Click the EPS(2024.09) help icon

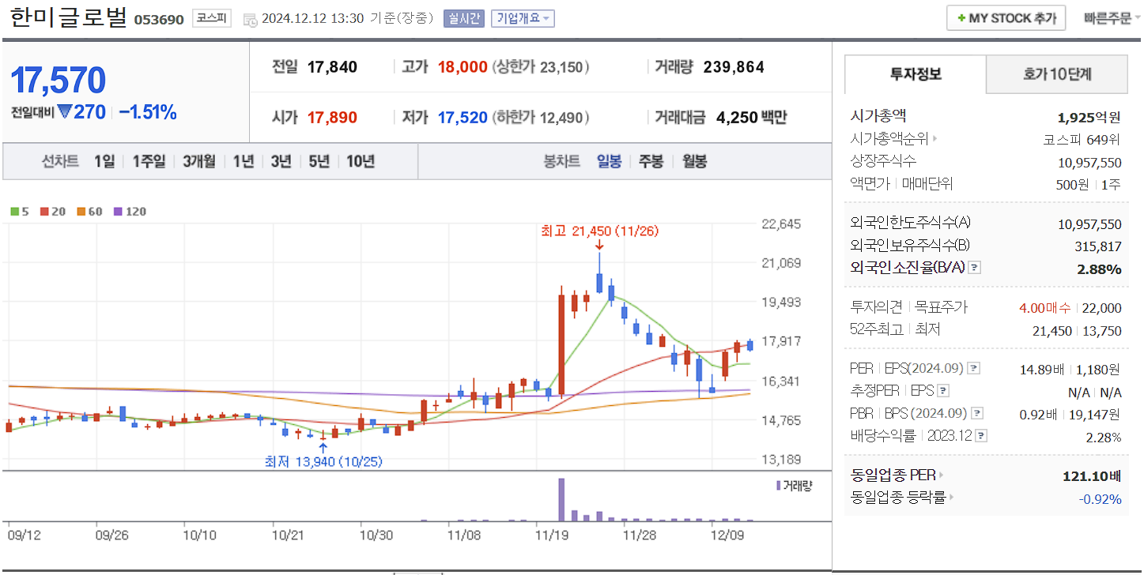coord(974,368)
